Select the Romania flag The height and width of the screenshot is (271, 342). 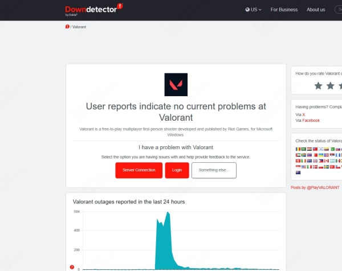coord(298,149)
